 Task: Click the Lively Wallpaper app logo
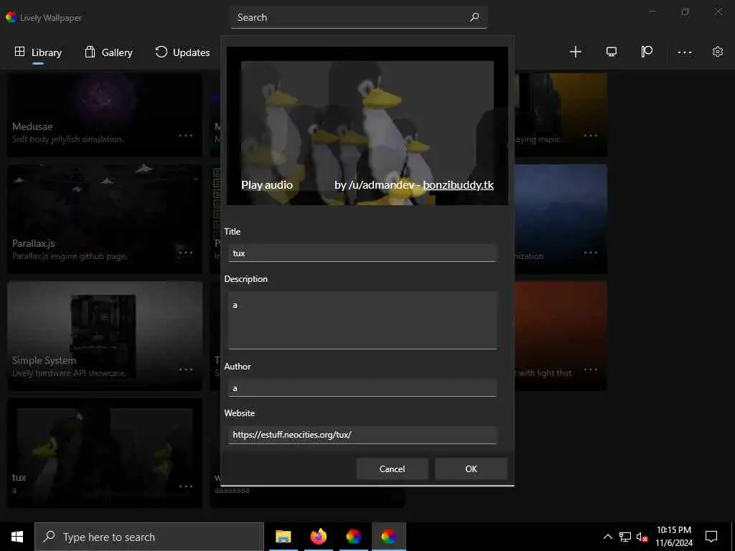[x=11, y=17]
